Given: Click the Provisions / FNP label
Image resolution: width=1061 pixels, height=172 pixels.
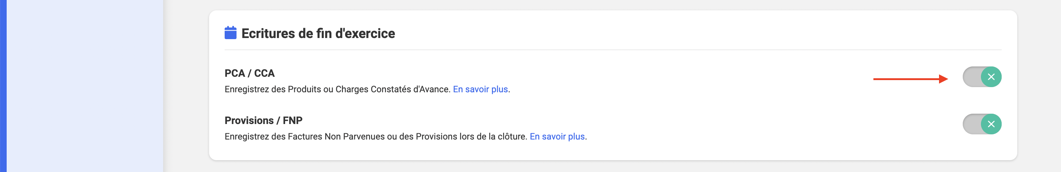Looking at the screenshot, I should [x=264, y=120].
